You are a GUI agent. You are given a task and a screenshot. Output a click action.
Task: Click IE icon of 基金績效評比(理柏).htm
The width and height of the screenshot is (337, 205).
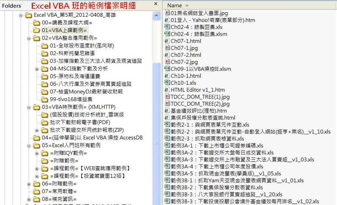pos(167,111)
